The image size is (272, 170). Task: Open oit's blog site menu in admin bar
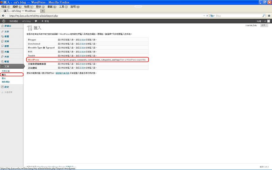(27, 21)
